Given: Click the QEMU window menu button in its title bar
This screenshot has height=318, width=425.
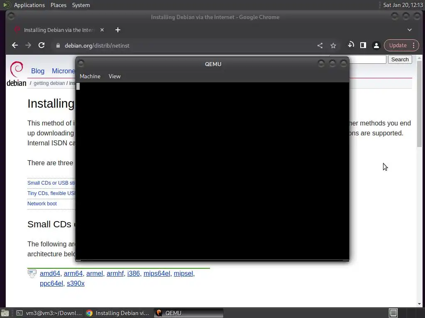Looking at the screenshot, I should (x=81, y=63).
